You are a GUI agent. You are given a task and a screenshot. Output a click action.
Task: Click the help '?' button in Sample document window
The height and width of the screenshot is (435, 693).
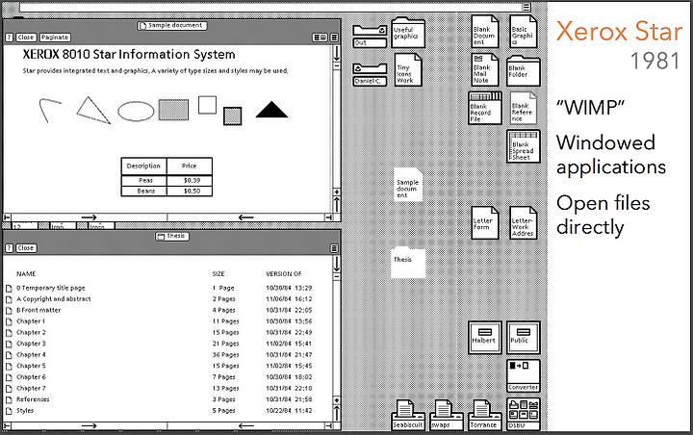(x=9, y=38)
